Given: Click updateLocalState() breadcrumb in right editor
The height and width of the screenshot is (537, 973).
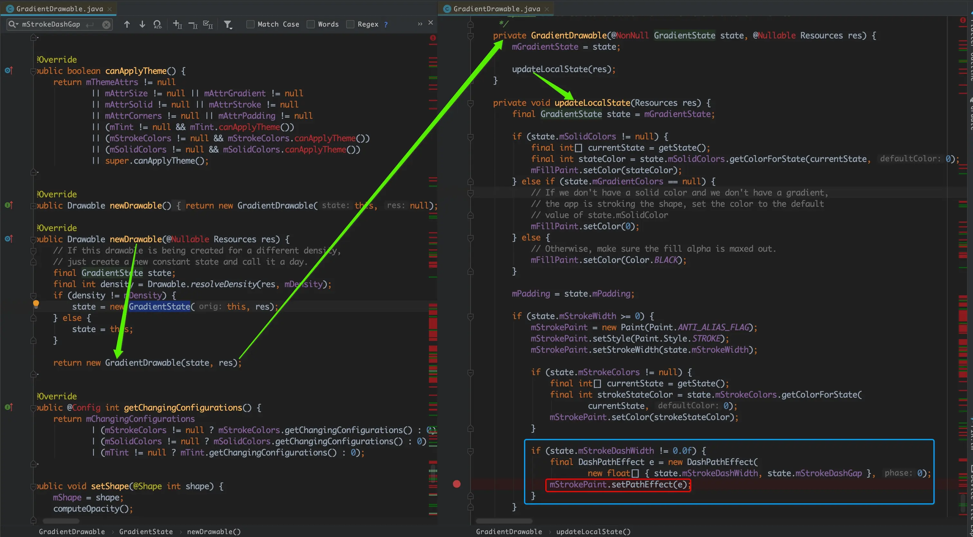Looking at the screenshot, I should click(593, 531).
